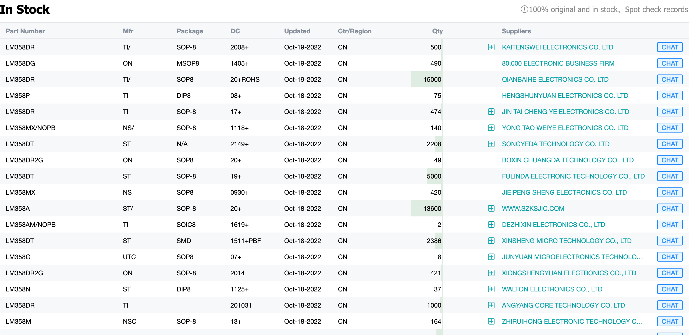This screenshot has width=690, height=335.
Task: Select part number LM358DG
Action: coord(20,63)
